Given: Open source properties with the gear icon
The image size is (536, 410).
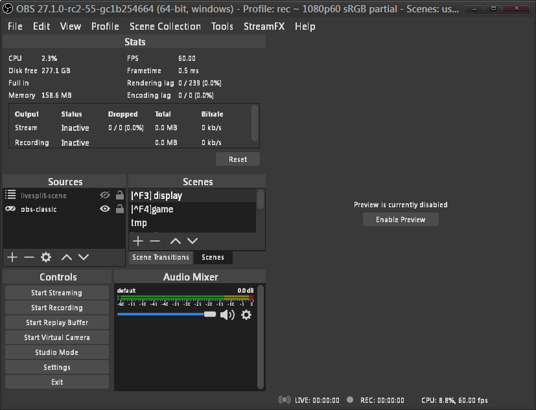Looking at the screenshot, I should [45, 257].
